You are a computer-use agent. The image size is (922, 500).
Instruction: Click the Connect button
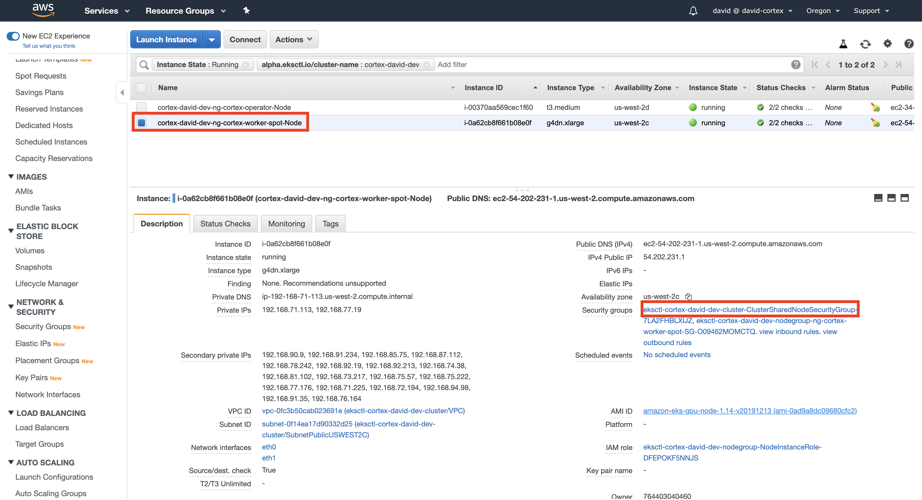tap(245, 39)
